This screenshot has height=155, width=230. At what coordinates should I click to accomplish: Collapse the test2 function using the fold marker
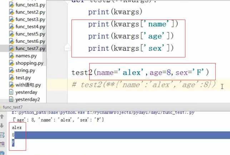click(67, 47)
